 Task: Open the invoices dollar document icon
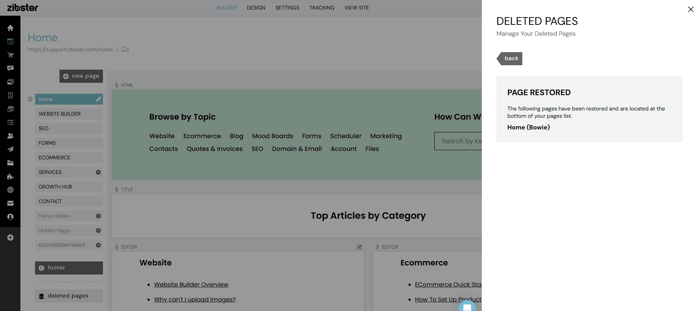[x=10, y=95]
